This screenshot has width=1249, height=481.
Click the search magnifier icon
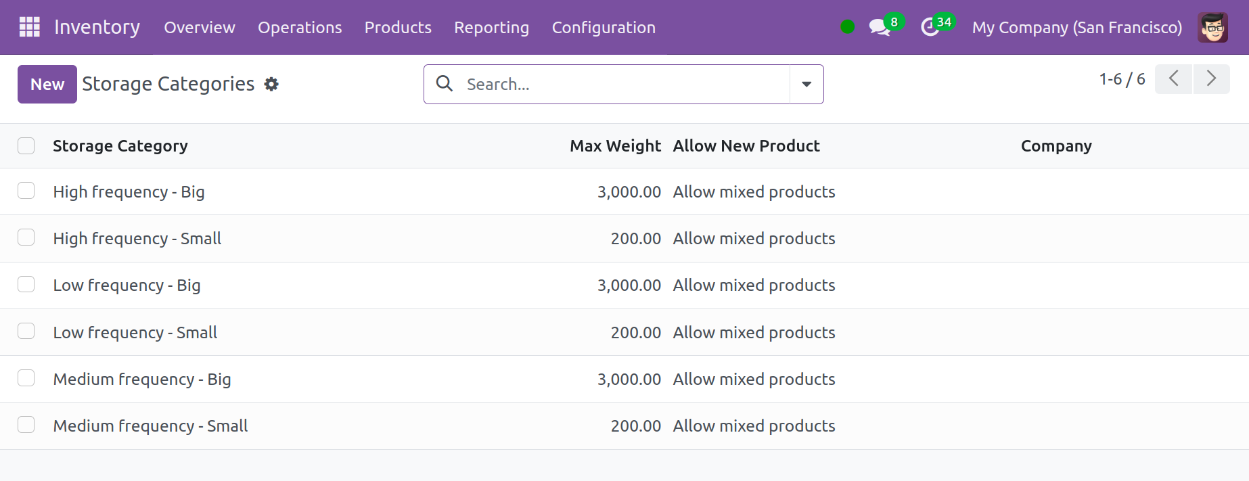coord(445,84)
